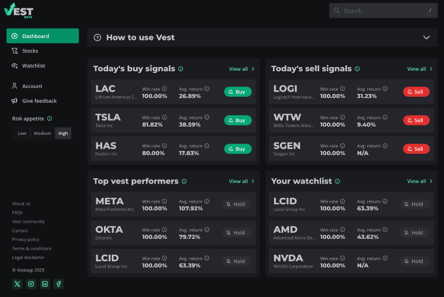This screenshot has height=297, width=444.
Task: Open the Instagram social link icon
Action: [31, 284]
